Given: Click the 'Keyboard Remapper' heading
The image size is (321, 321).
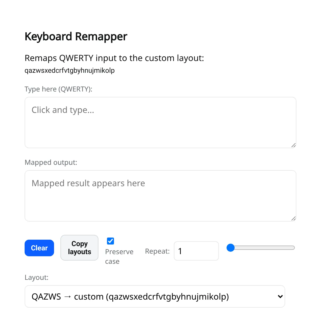Looking at the screenshot, I should [76, 36].
